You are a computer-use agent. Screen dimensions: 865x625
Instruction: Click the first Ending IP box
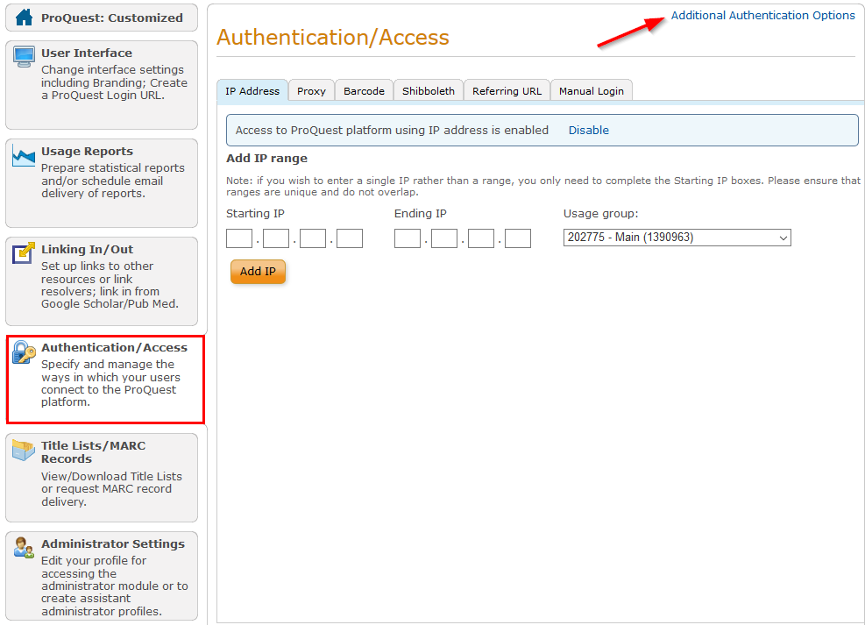408,238
